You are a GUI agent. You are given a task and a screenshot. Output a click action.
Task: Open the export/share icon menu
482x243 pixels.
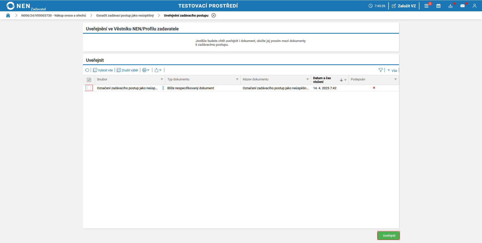point(158,70)
